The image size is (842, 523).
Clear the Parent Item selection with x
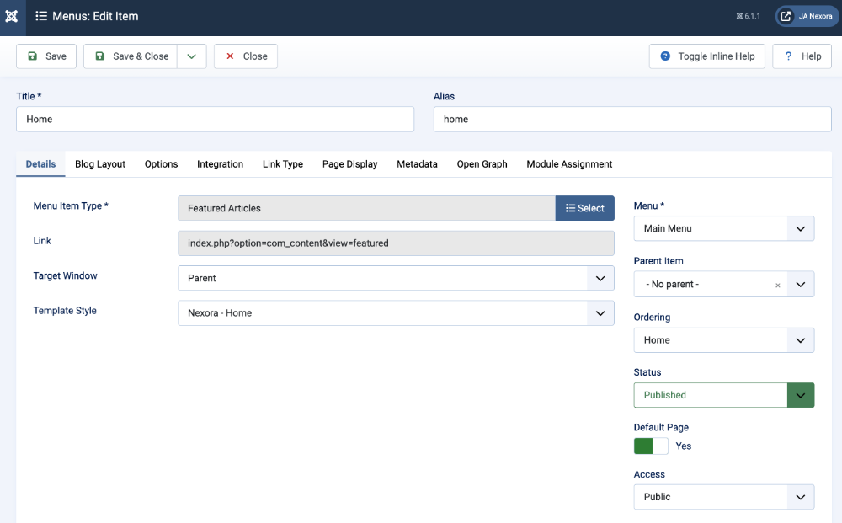pyautogui.click(x=777, y=286)
